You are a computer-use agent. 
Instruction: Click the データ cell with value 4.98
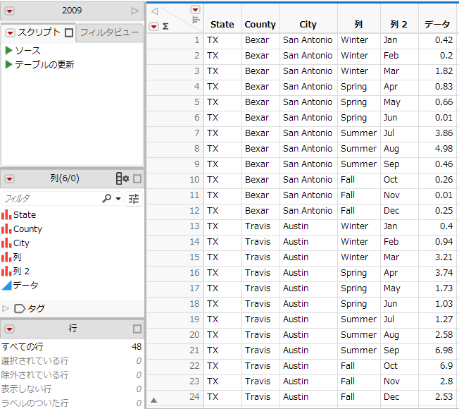437,149
